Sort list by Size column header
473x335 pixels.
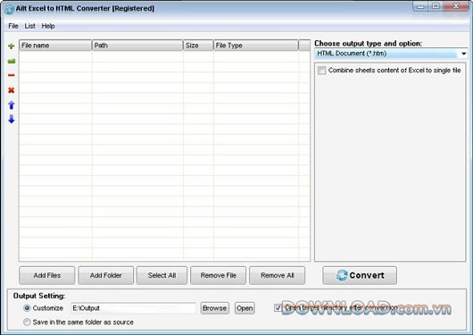198,46
